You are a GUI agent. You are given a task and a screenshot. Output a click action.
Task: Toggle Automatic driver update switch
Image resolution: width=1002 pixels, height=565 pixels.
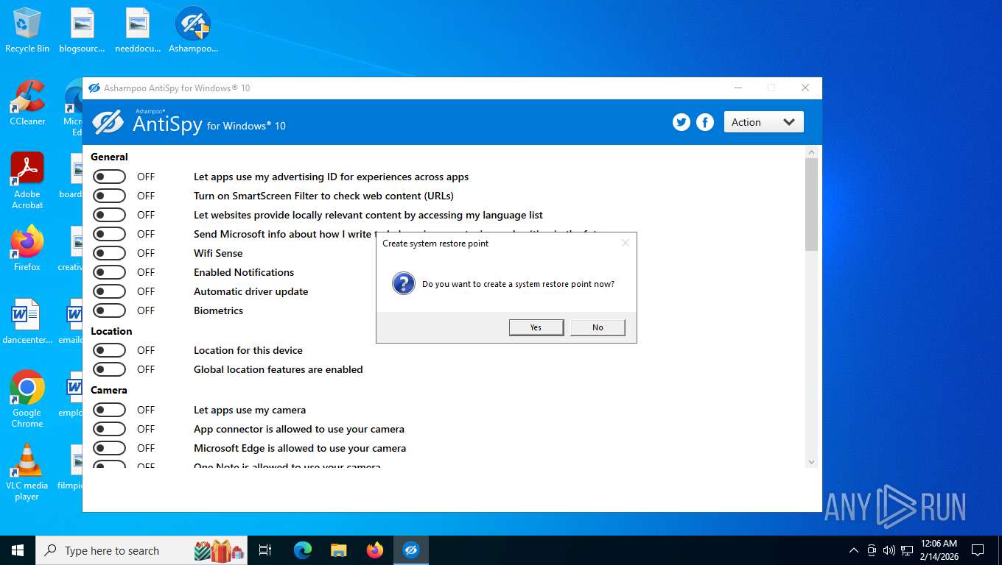pos(109,291)
